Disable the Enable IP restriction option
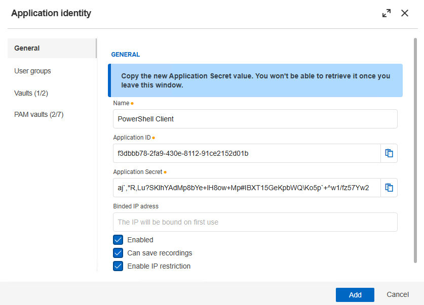Viewport: 424px width, 305px height. click(x=118, y=266)
